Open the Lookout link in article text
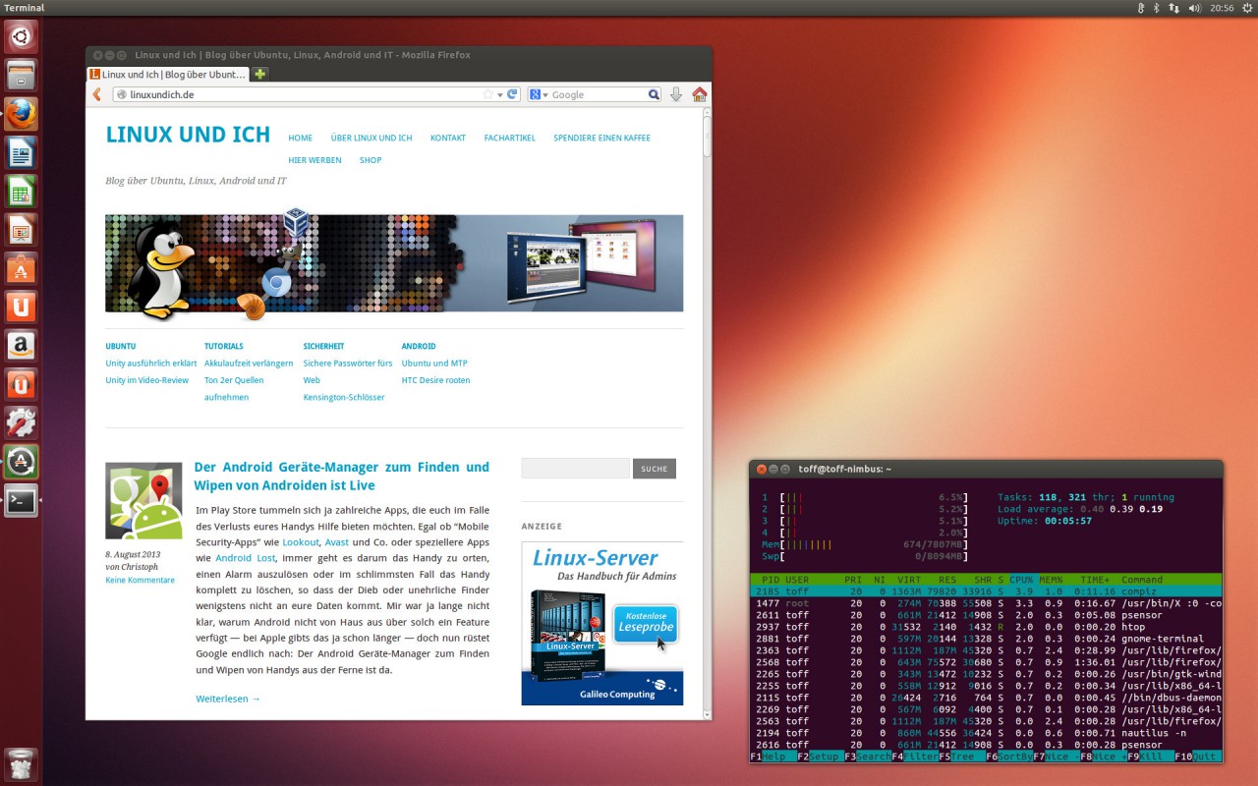 tap(301, 542)
